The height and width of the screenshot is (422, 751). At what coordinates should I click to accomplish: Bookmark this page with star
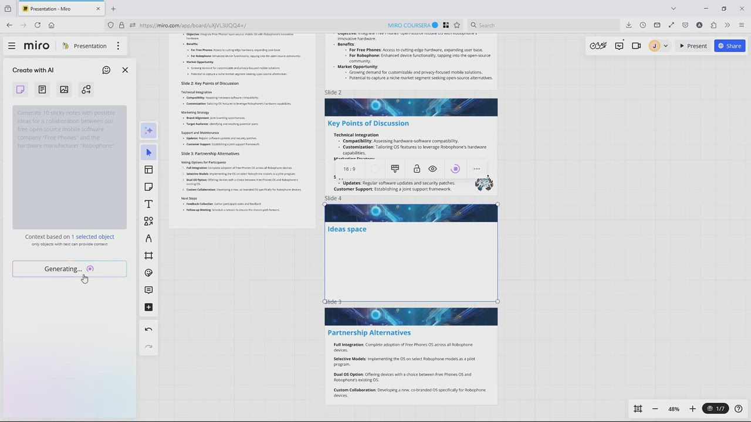457,25
